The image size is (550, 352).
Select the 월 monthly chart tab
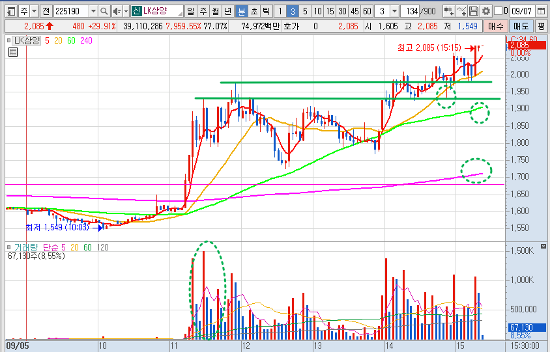(215, 12)
